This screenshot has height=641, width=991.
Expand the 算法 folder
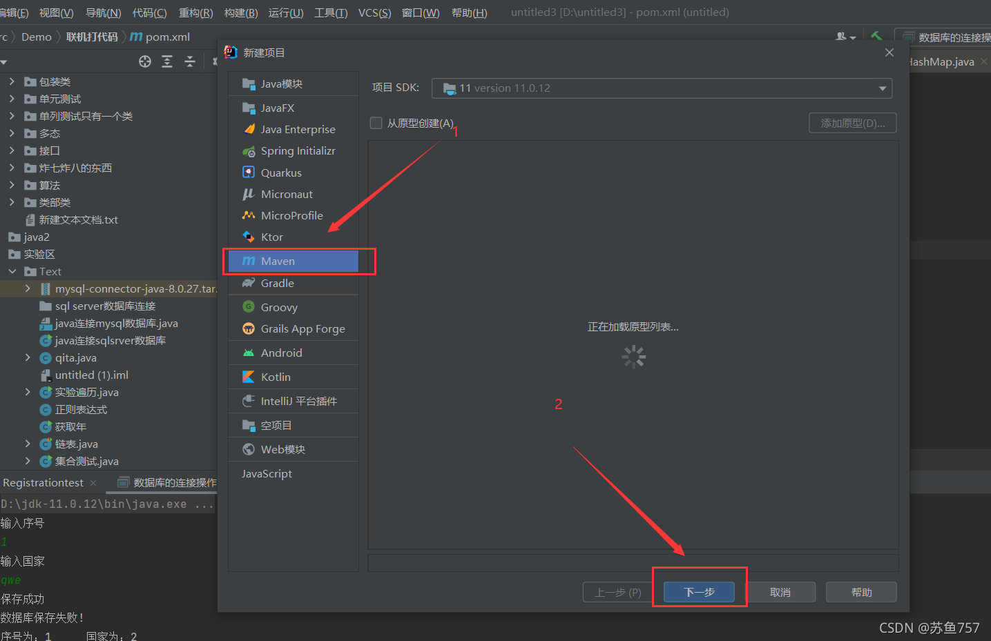tap(12, 185)
